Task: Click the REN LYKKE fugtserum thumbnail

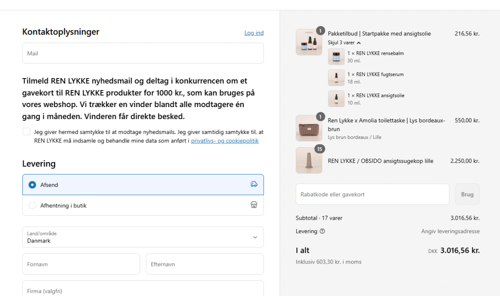Action: point(336,78)
